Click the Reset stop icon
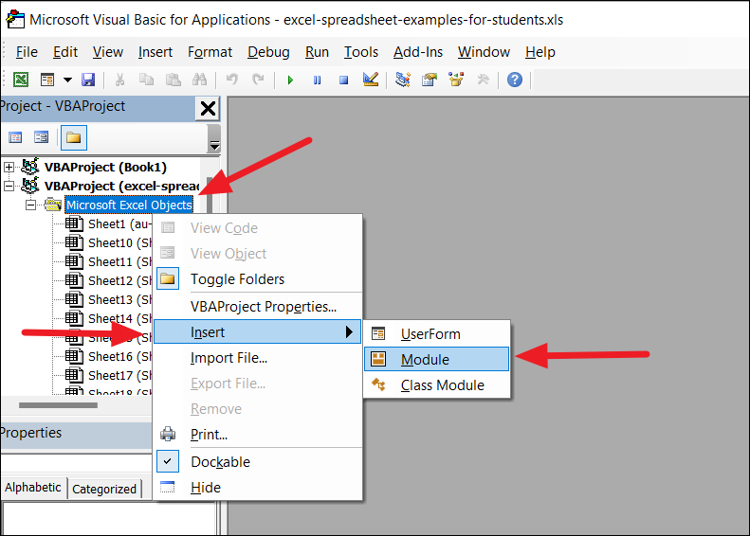 pyautogui.click(x=343, y=80)
